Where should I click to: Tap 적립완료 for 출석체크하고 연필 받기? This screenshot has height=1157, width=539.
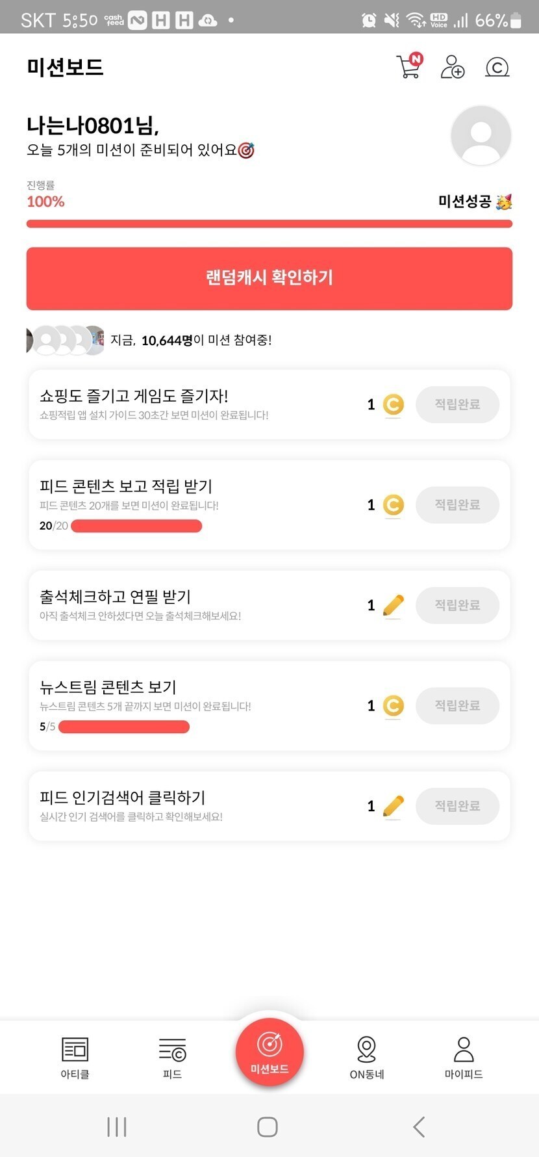(457, 605)
